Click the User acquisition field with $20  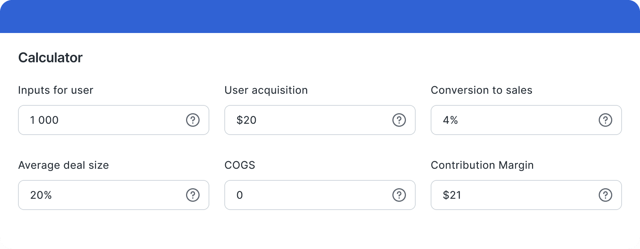point(308,120)
